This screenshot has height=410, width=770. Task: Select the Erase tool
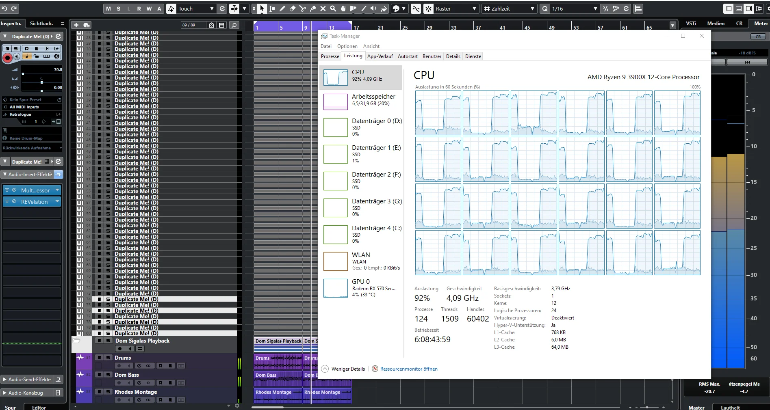[x=293, y=9]
